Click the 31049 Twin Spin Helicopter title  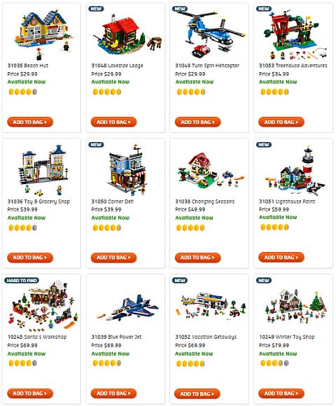coord(207,66)
